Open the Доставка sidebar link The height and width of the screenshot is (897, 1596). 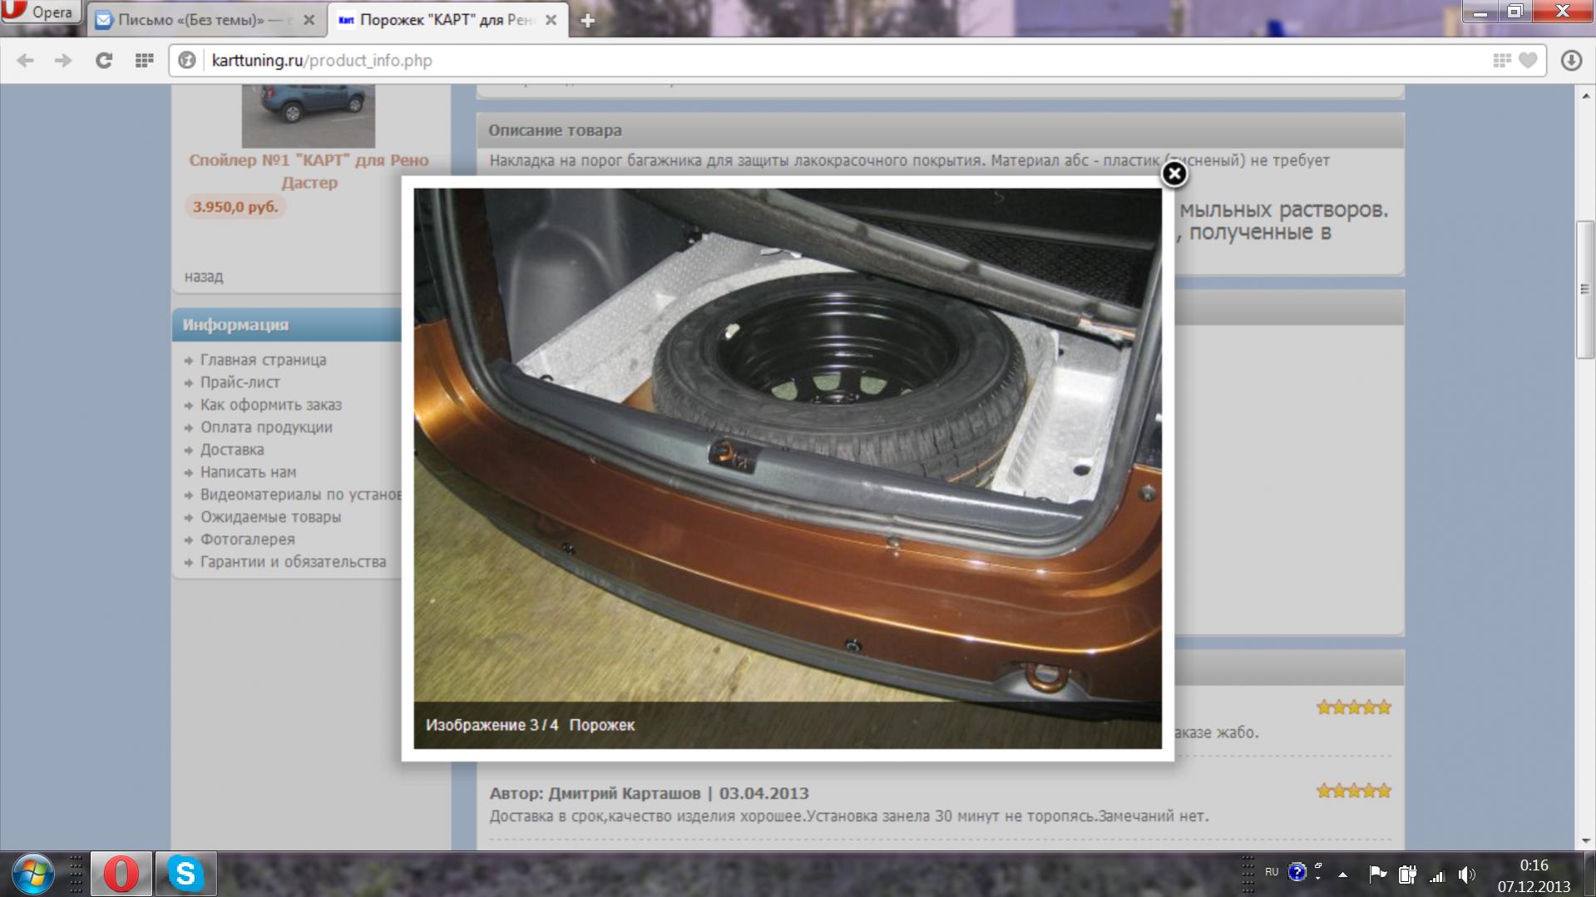click(232, 450)
